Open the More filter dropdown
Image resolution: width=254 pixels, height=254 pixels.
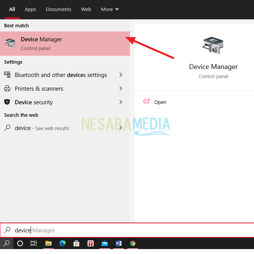click(110, 9)
